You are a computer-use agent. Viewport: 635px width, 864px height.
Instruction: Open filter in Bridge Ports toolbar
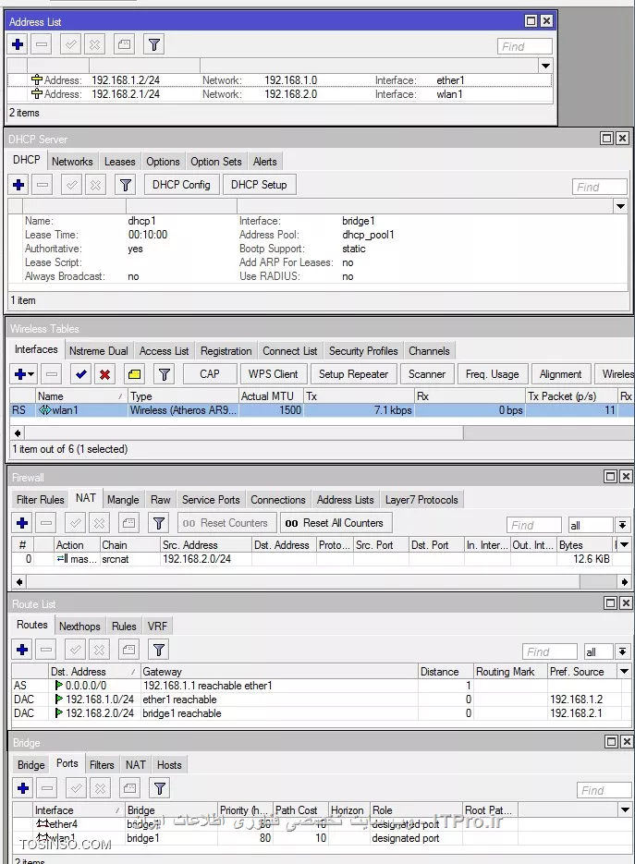tap(160, 788)
